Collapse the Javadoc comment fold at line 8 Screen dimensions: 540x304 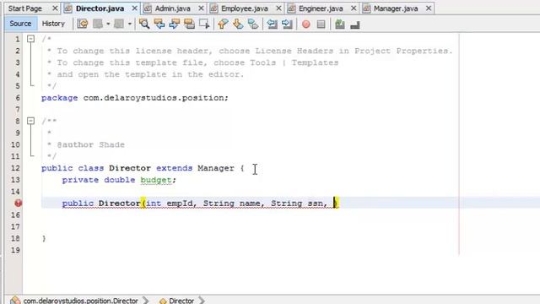click(x=30, y=121)
